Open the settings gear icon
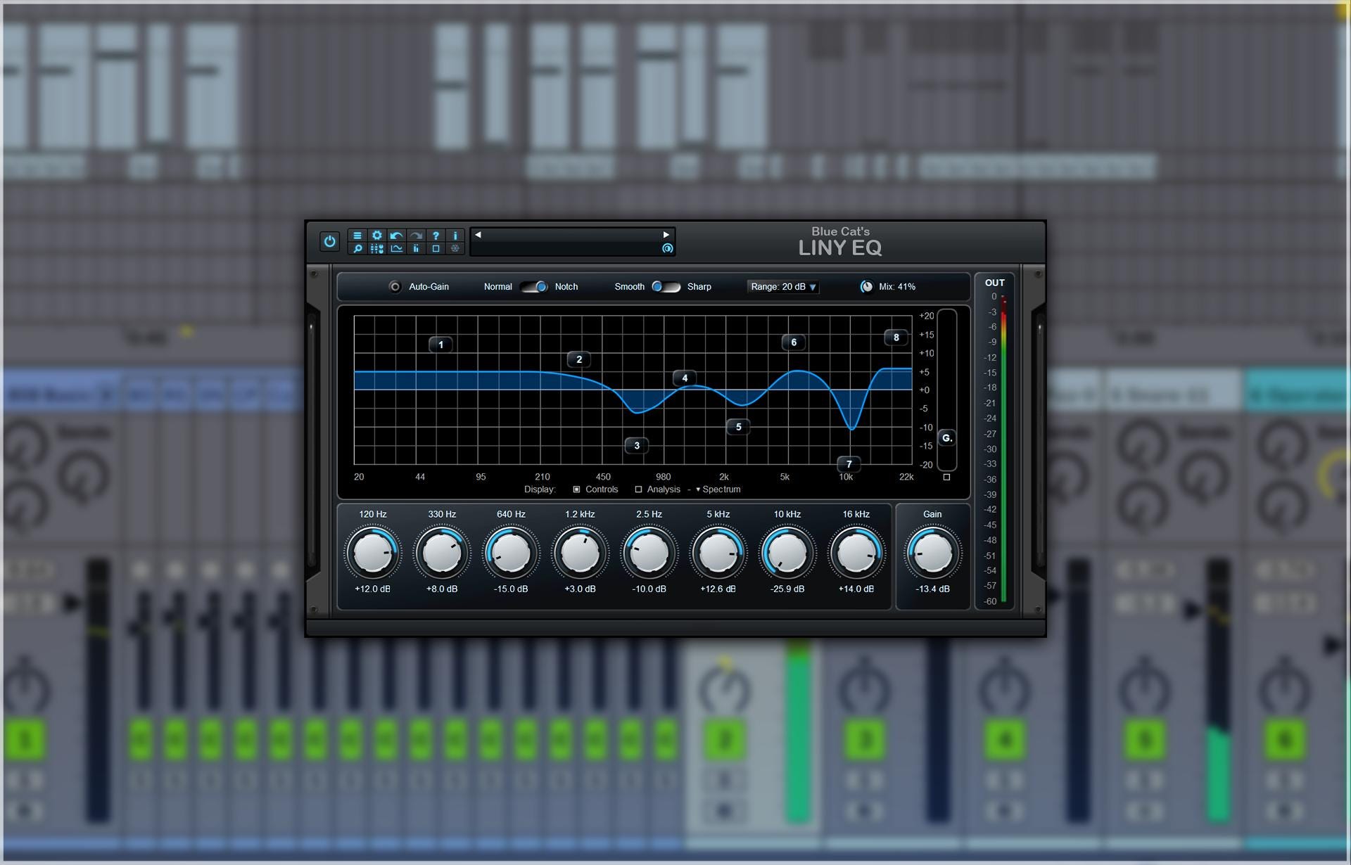The height and width of the screenshot is (865, 1351). (377, 236)
